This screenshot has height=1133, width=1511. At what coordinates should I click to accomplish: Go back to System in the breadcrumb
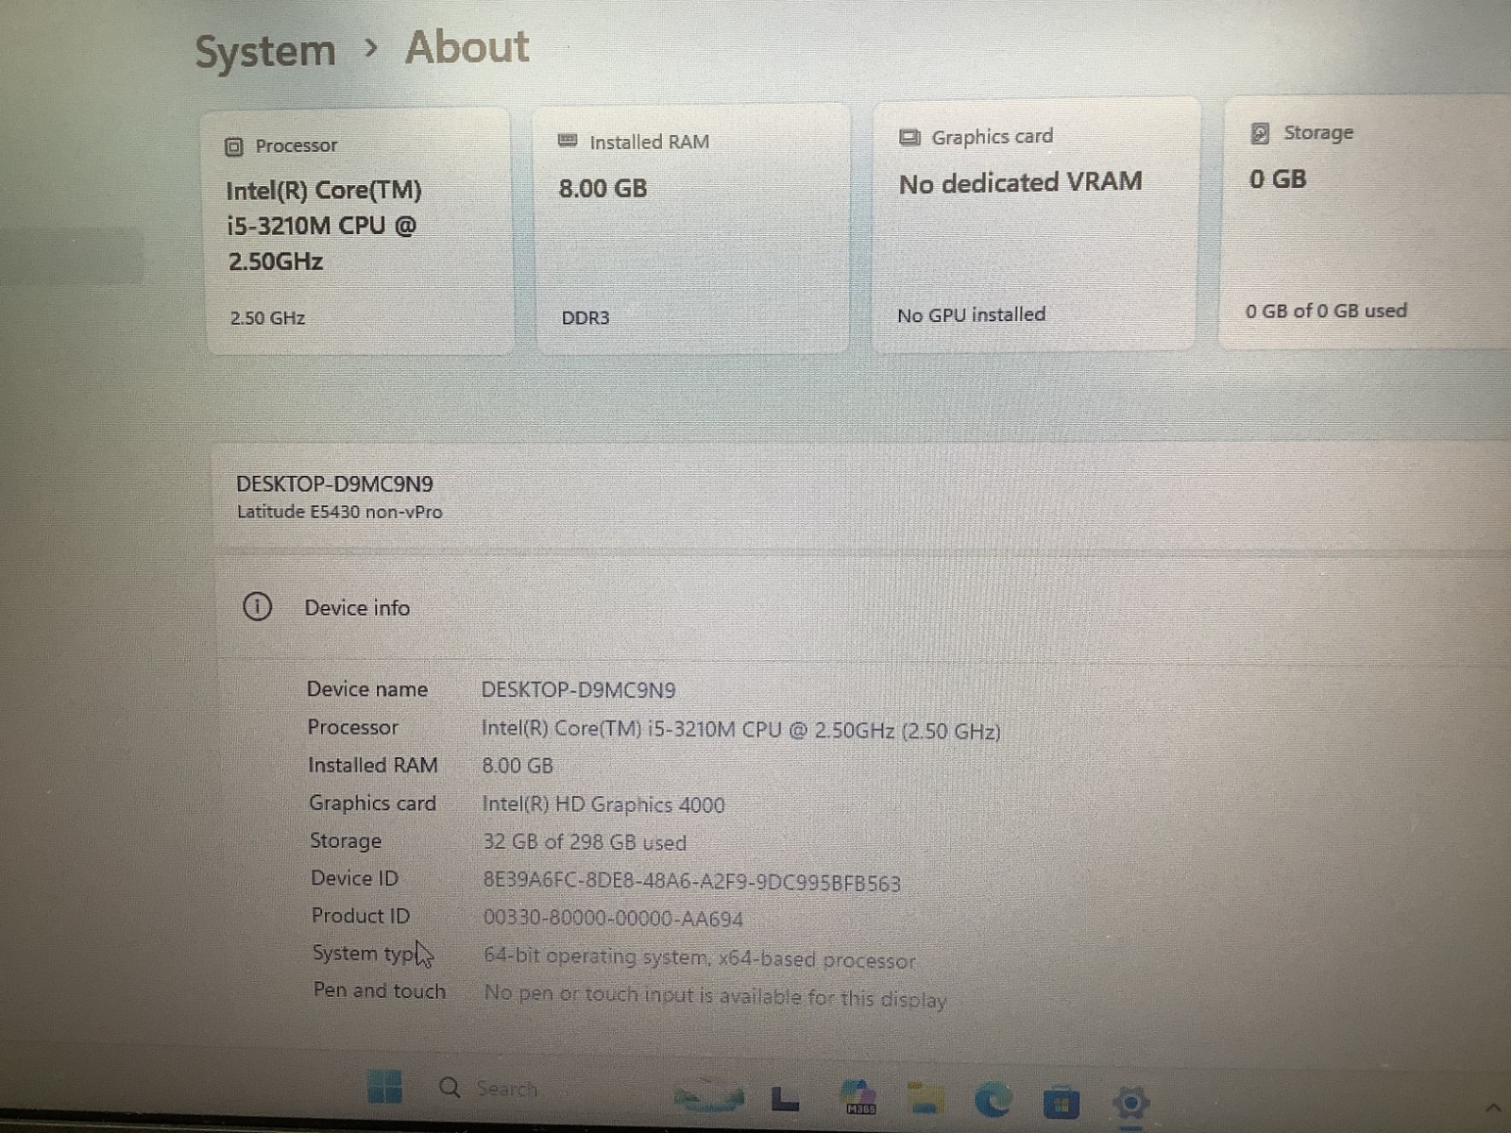coord(265,51)
